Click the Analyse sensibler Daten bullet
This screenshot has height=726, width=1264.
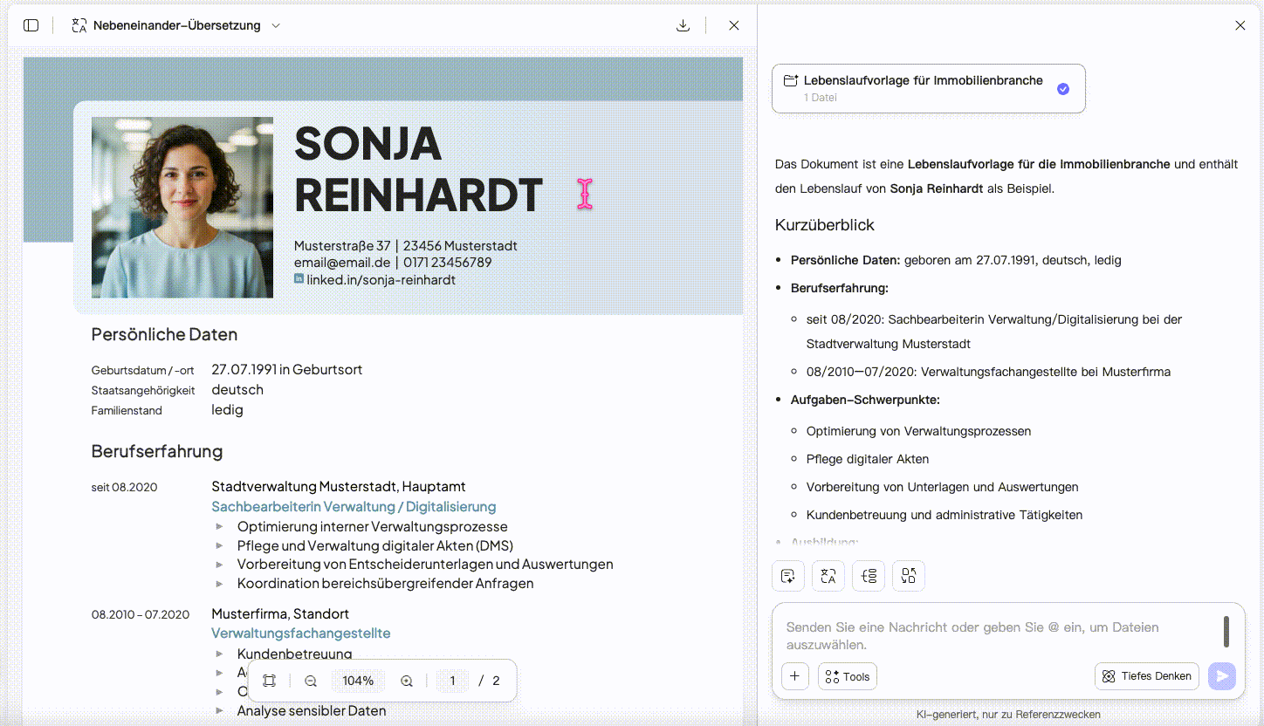pyautogui.click(x=312, y=711)
